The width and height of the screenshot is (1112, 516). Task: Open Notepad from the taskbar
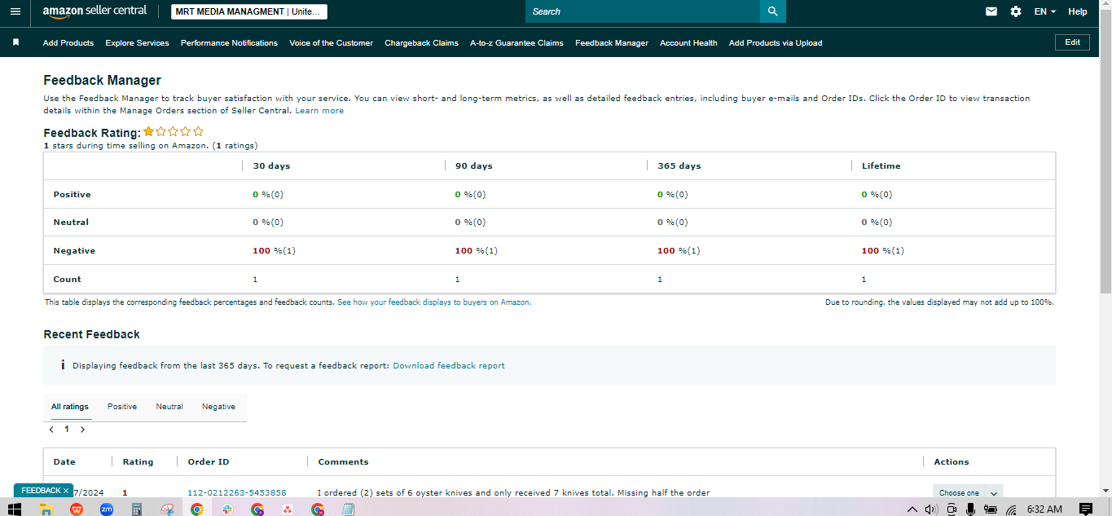348,509
